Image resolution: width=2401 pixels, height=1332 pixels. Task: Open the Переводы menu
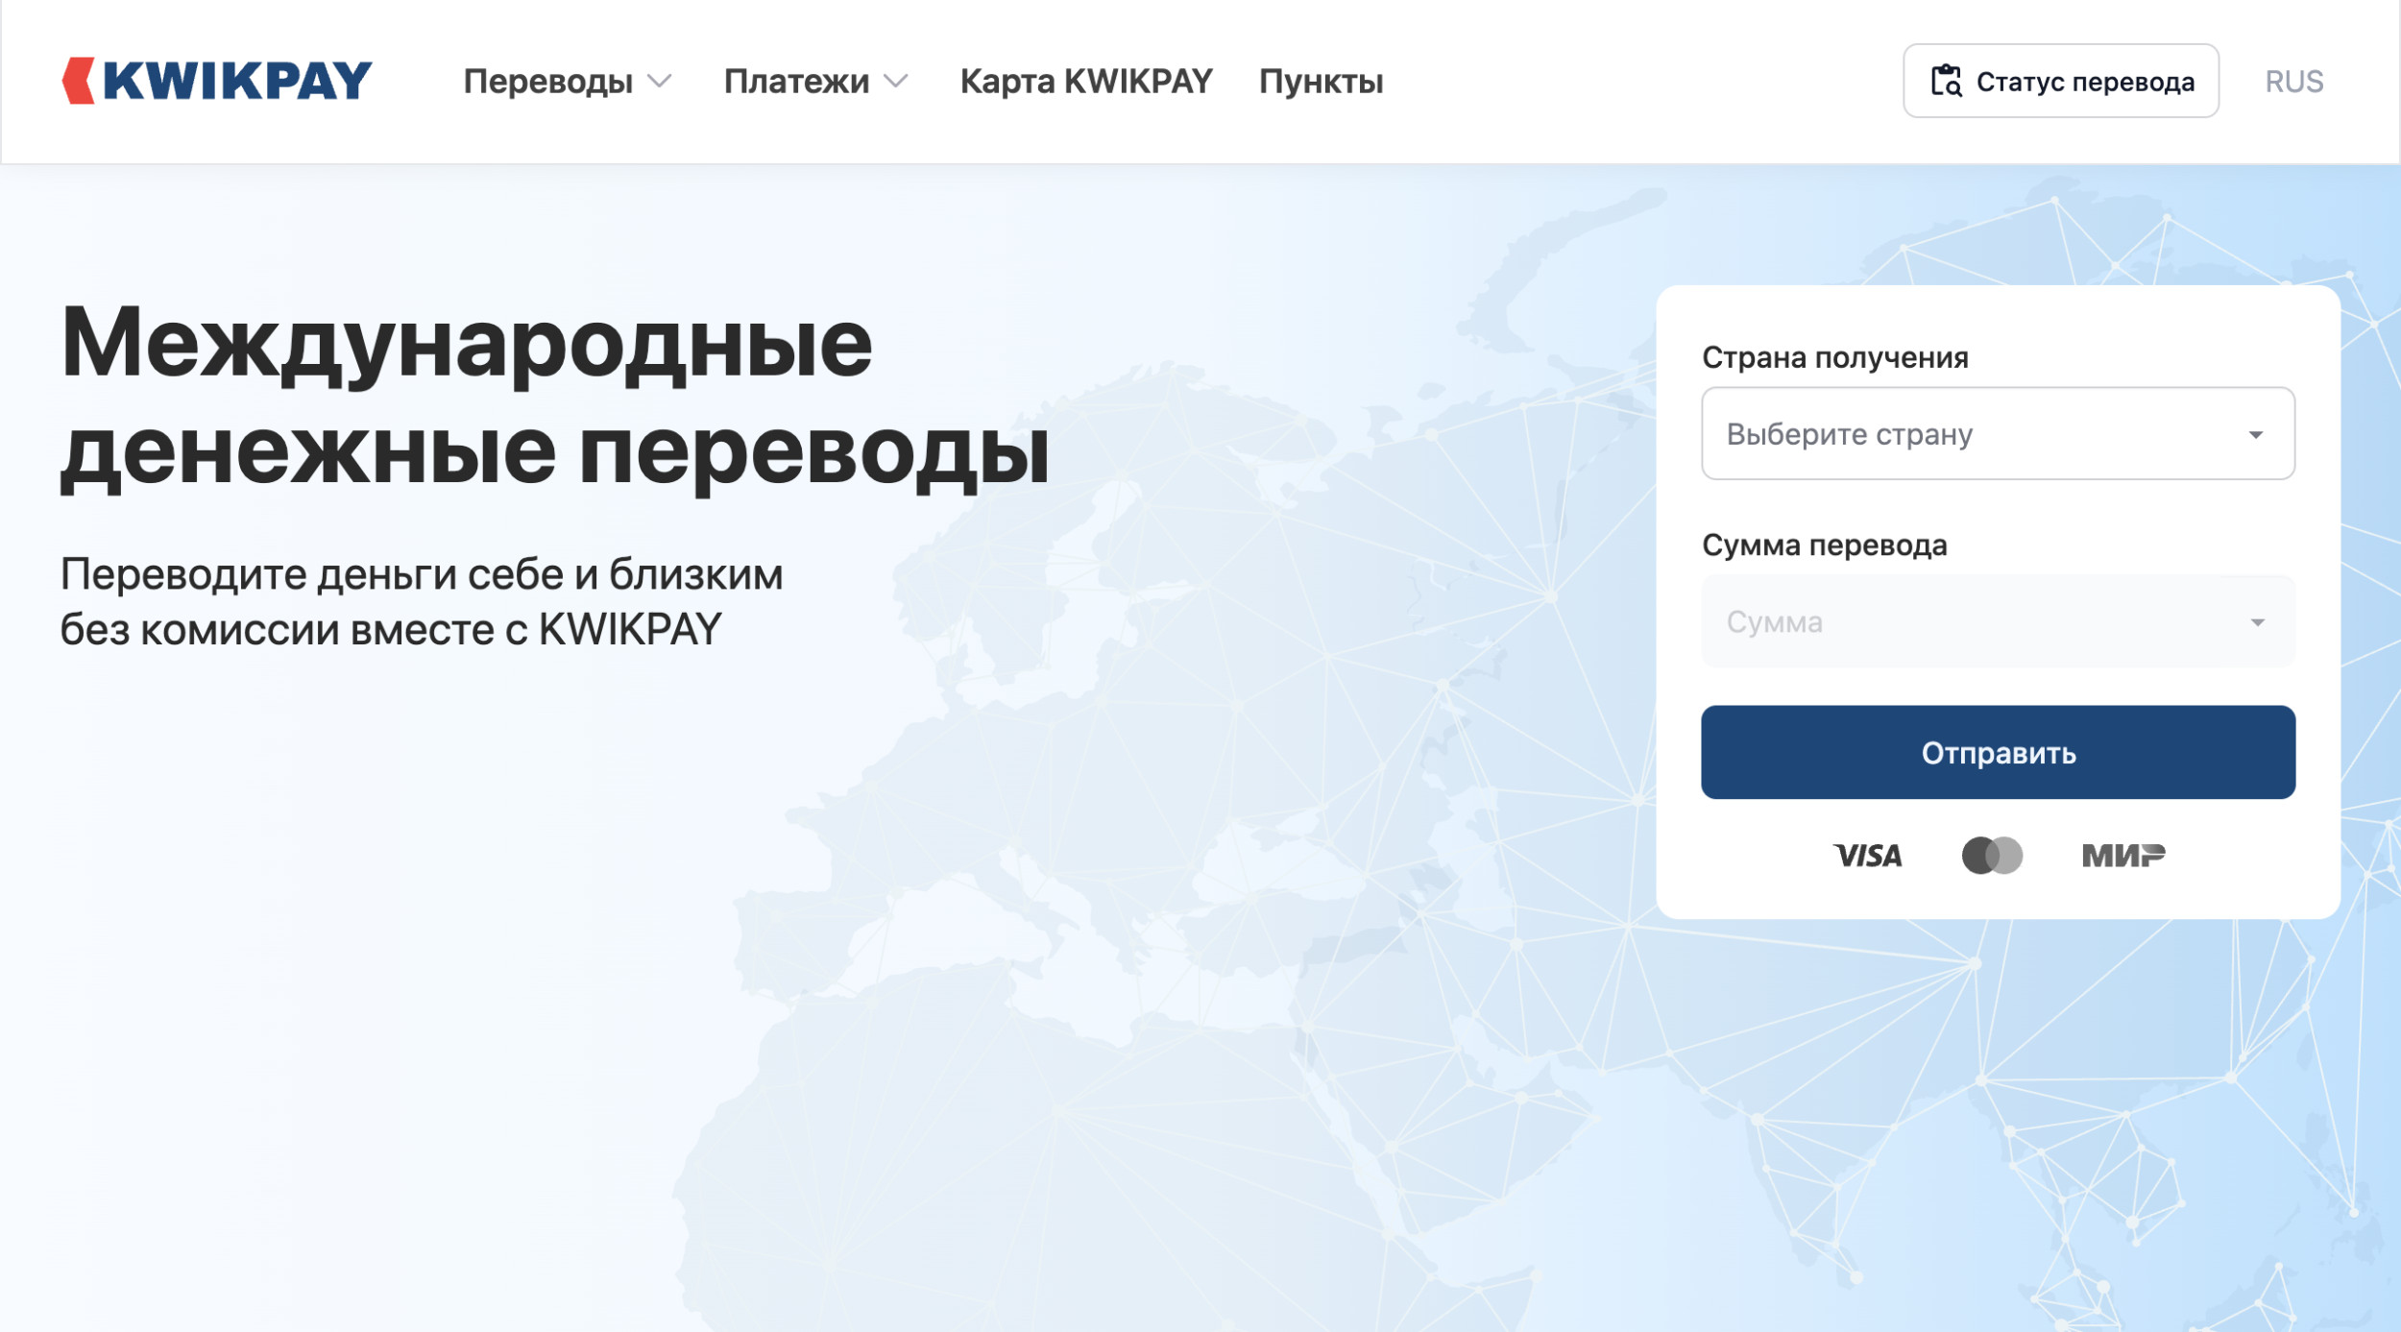point(547,82)
